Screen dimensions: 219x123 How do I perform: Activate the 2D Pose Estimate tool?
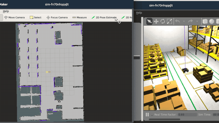tap(104, 18)
